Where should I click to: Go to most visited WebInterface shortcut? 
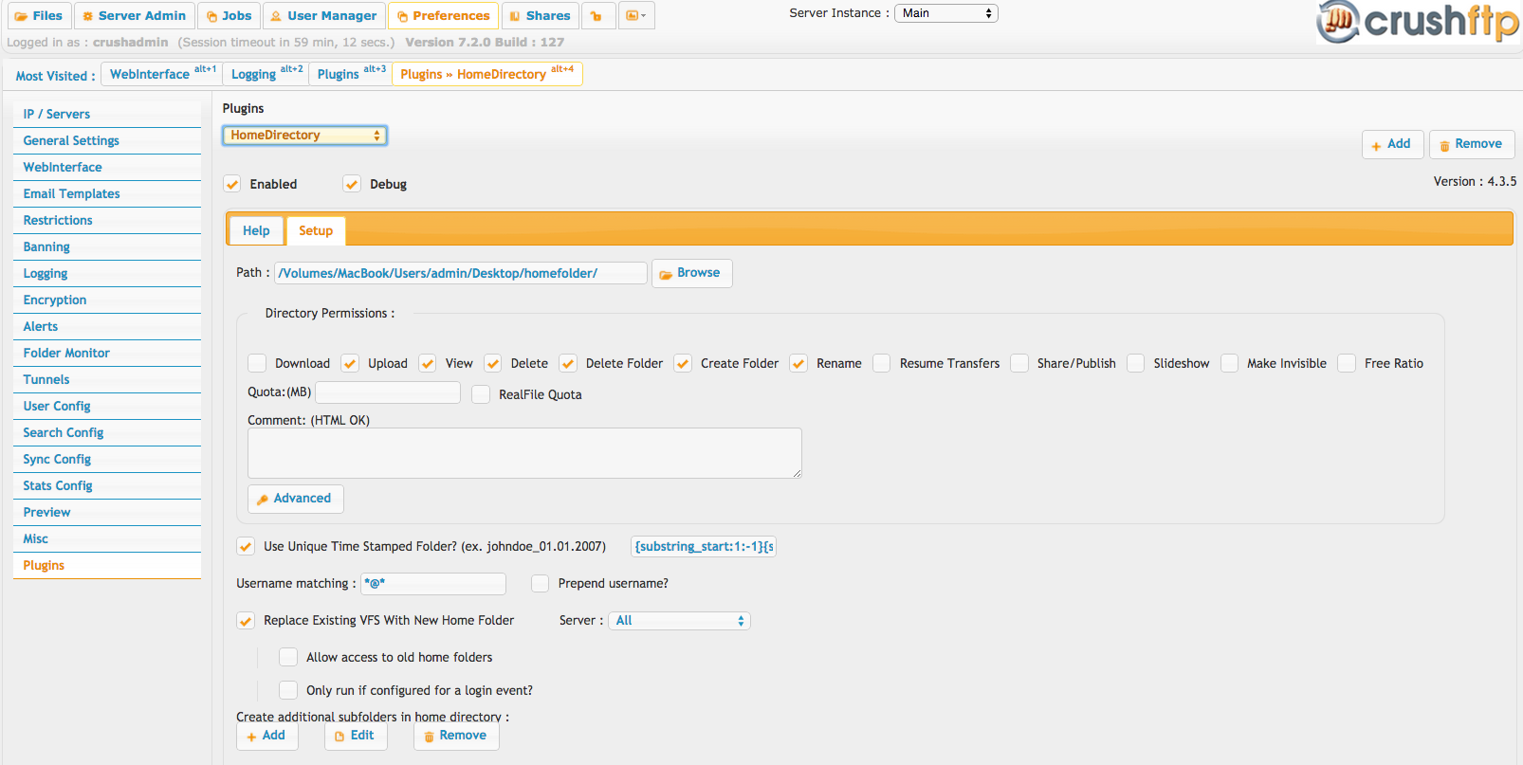click(162, 74)
